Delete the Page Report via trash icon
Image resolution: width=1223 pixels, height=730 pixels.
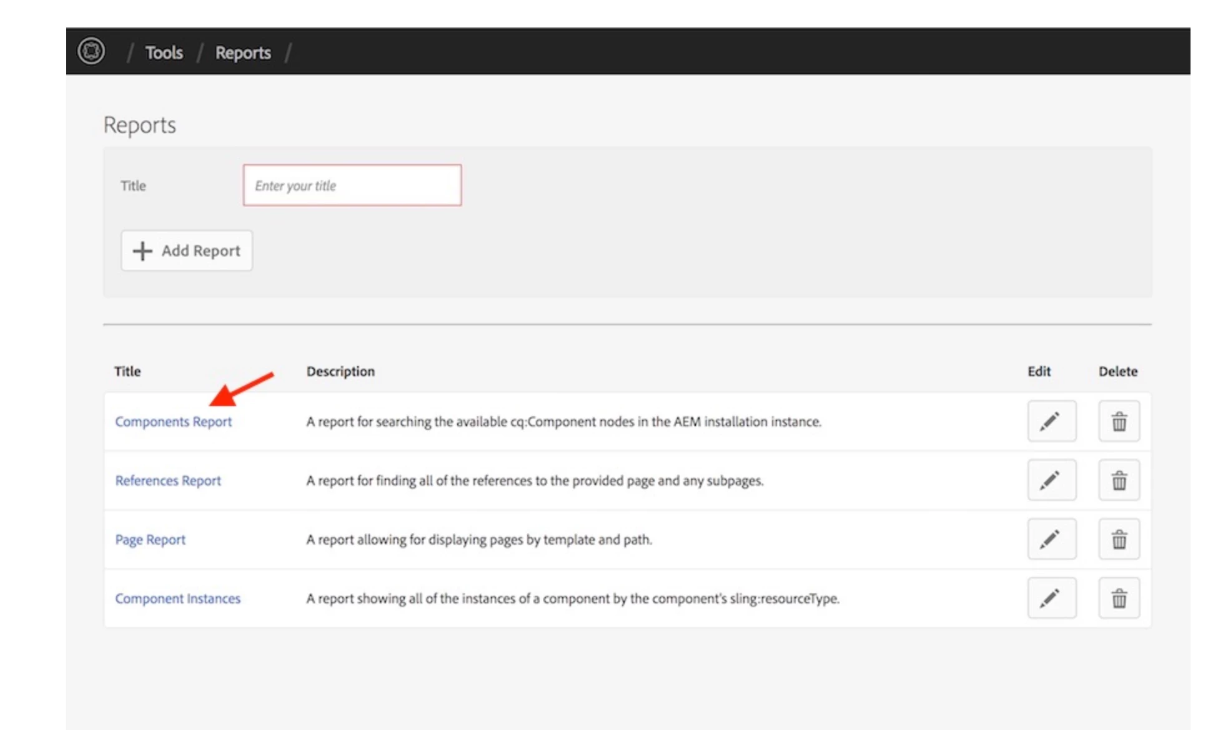click(x=1119, y=539)
